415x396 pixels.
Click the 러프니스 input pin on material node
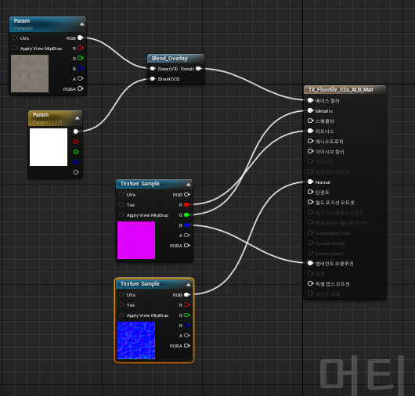[x=310, y=131]
